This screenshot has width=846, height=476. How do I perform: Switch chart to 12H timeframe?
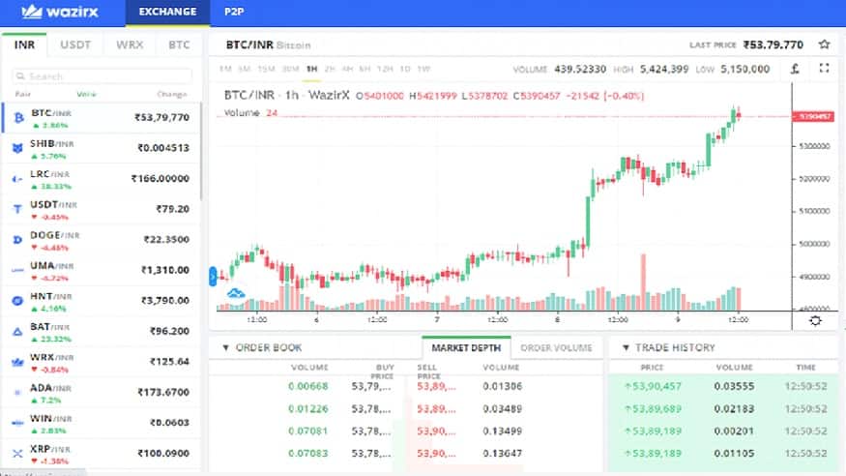point(385,69)
